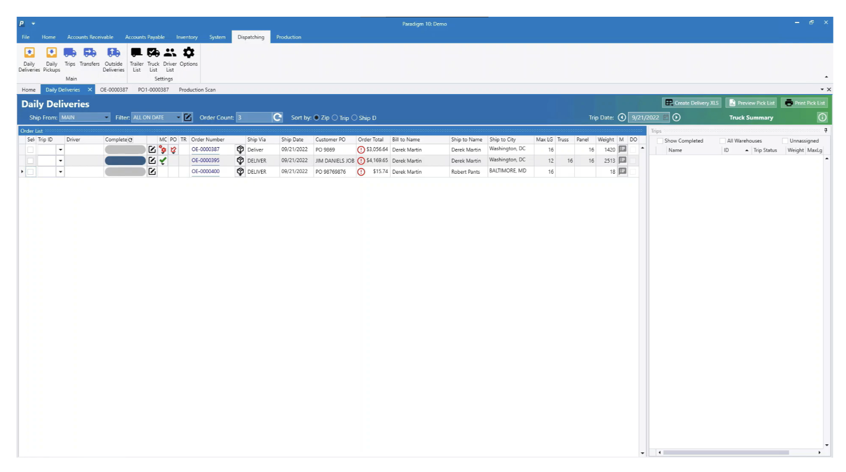Viewport: 846px width, 472px height.
Task: Expand the Ship From MAIN dropdown
Action: pos(106,118)
